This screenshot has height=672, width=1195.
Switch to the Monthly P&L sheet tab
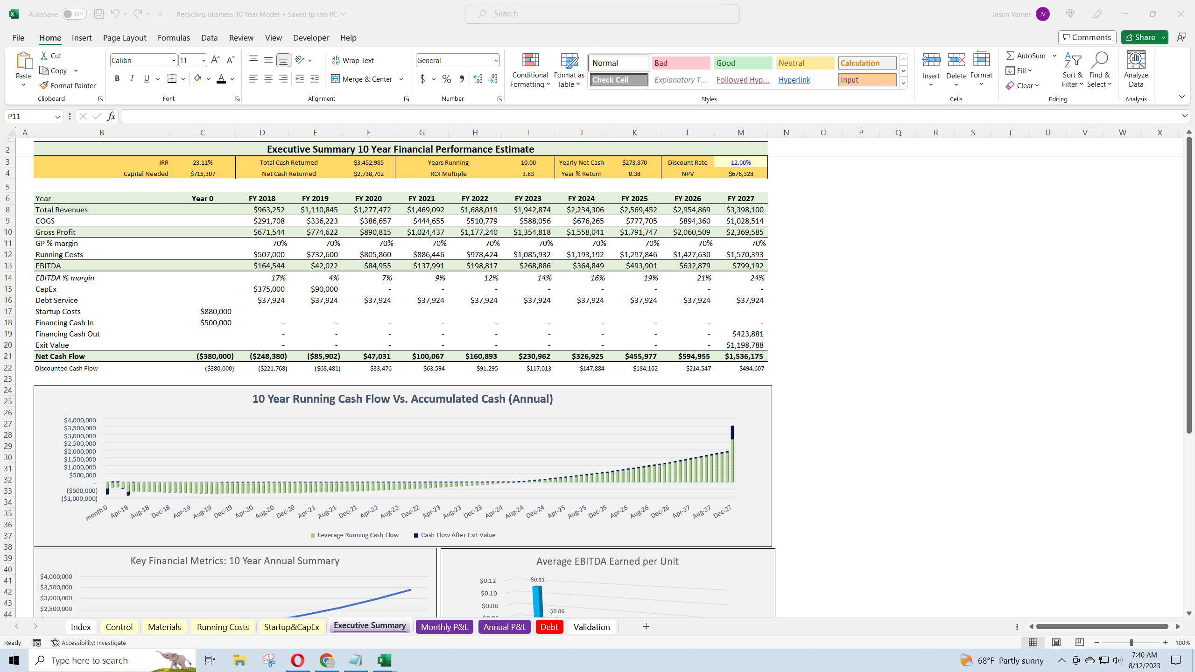[444, 627]
